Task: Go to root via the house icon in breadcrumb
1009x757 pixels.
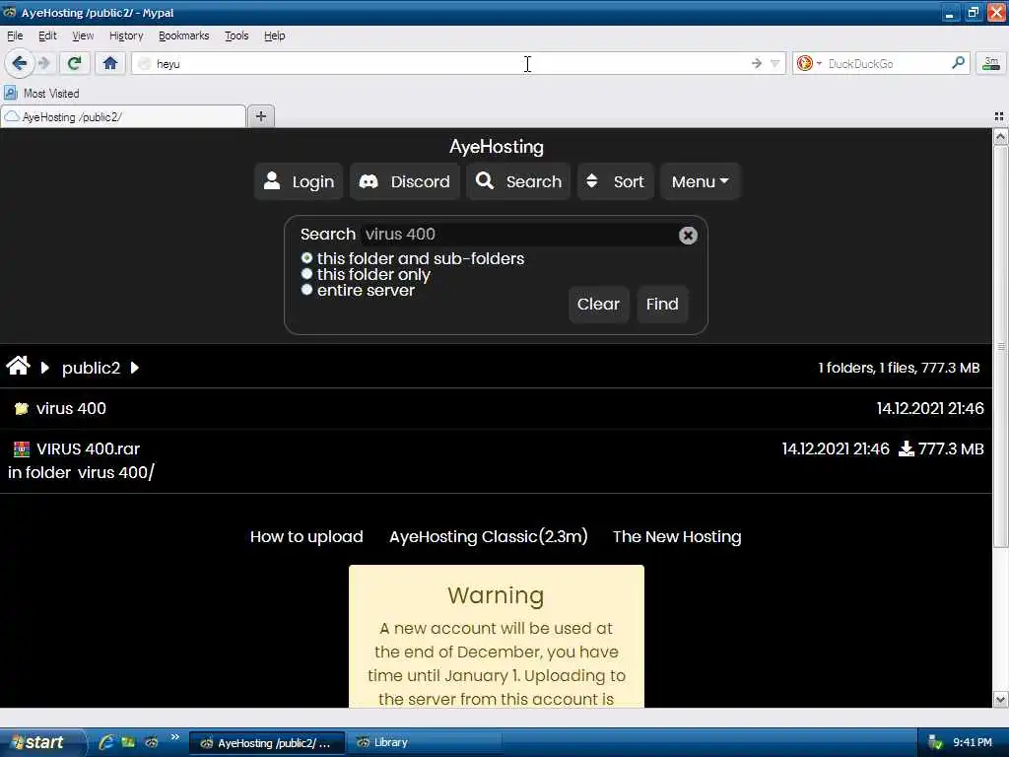Action: [18, 367]
